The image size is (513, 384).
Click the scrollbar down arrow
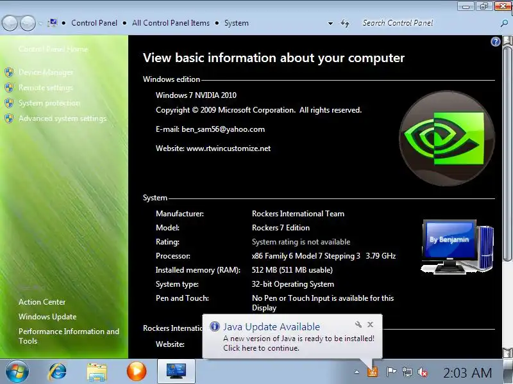[507, 353]
